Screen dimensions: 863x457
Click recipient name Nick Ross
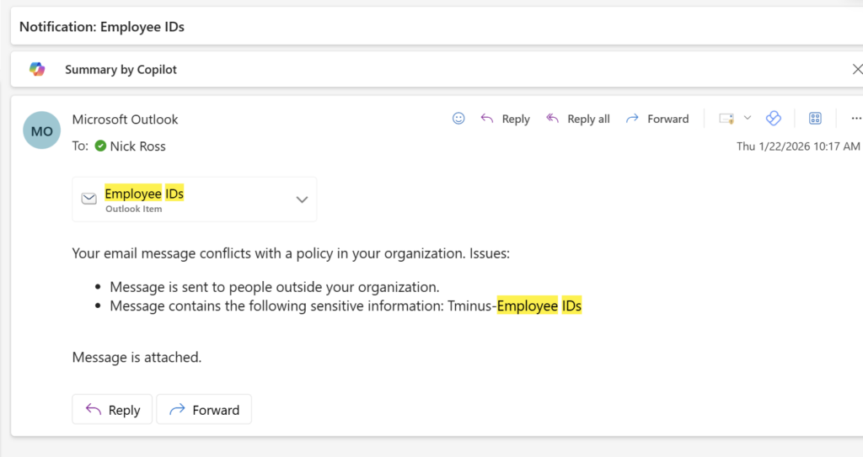tap(137, 146)
